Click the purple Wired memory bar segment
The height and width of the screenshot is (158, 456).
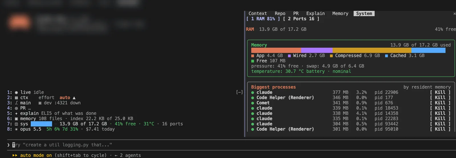pyautogui.click(x=317, y=50)
